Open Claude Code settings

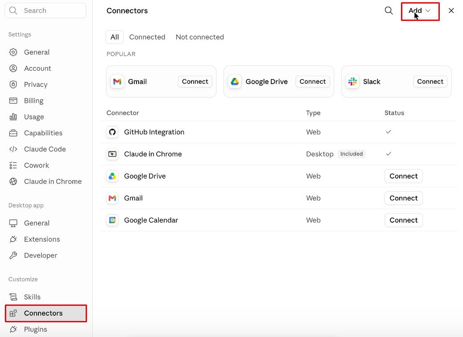[x=45, y=149]
